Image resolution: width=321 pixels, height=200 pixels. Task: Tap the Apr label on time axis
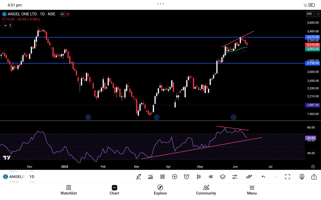pyautogui.click(x=168, y=167)
